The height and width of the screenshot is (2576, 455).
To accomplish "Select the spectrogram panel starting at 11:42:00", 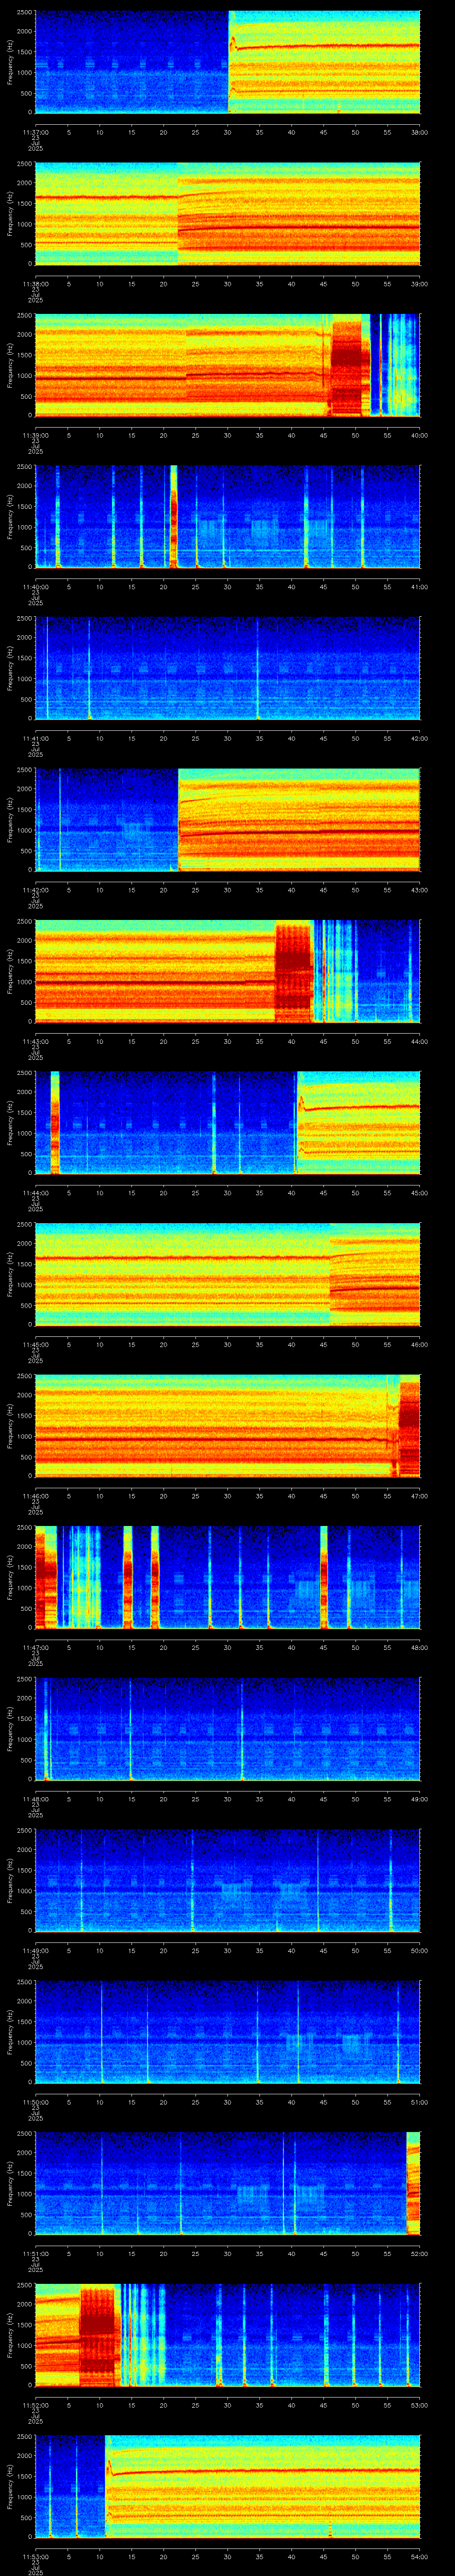I will pyautogui.click(x=227, y=820).
